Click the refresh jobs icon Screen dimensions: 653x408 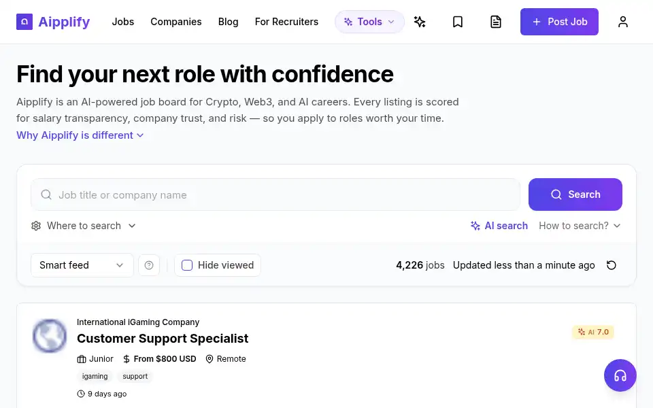tap(611, 265)
